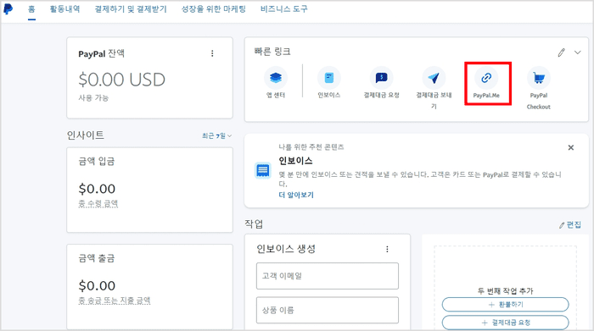The image size is (594, 331).
Task: Open the PayPal Checkout cart icon
Action: pos(538,78)
